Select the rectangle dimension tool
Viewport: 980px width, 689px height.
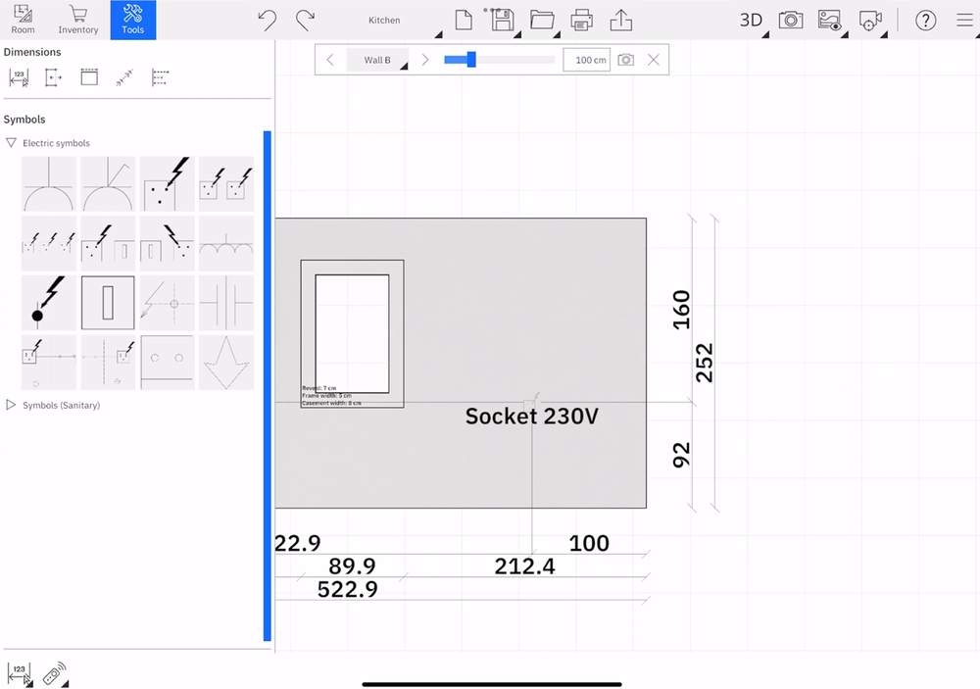(89, 77)
